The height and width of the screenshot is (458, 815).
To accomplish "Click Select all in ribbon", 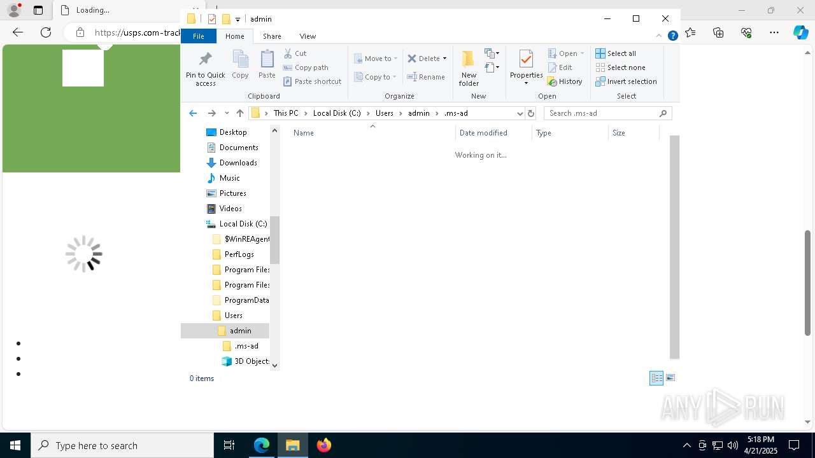I will pyautogui.click(x=616, y=53).
